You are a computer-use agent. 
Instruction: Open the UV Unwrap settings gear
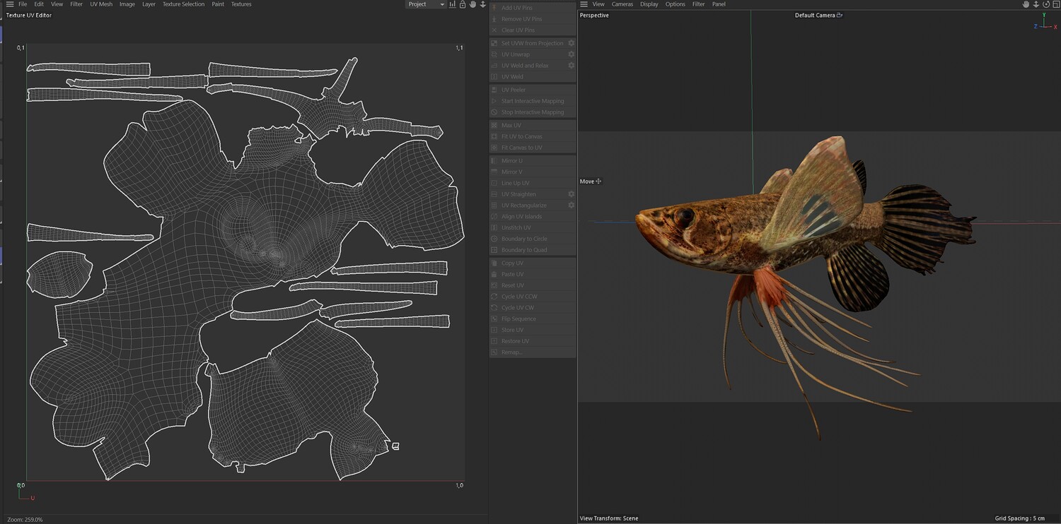pyautogui.click(x=572, y=54)
